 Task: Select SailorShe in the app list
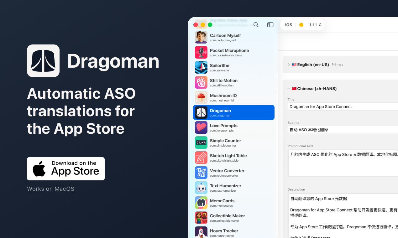234,67
